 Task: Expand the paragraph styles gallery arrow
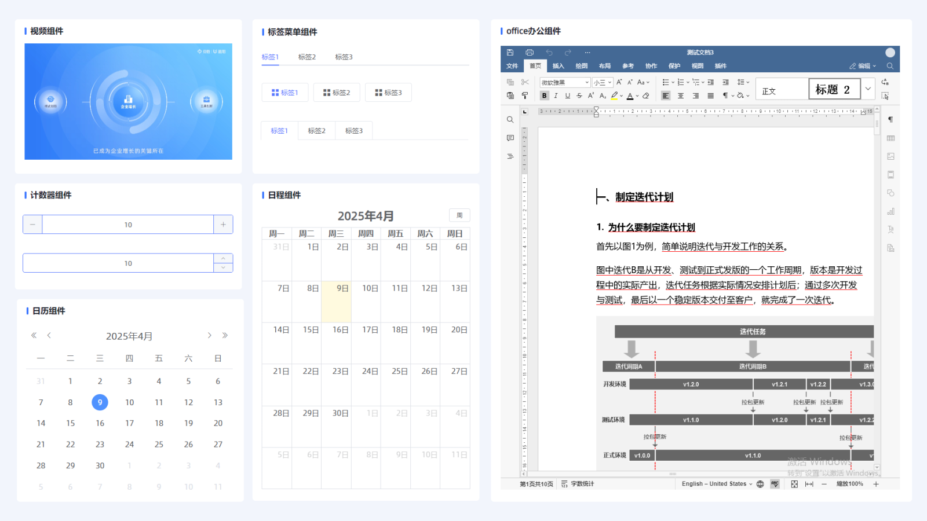click(x=868, y=89)
